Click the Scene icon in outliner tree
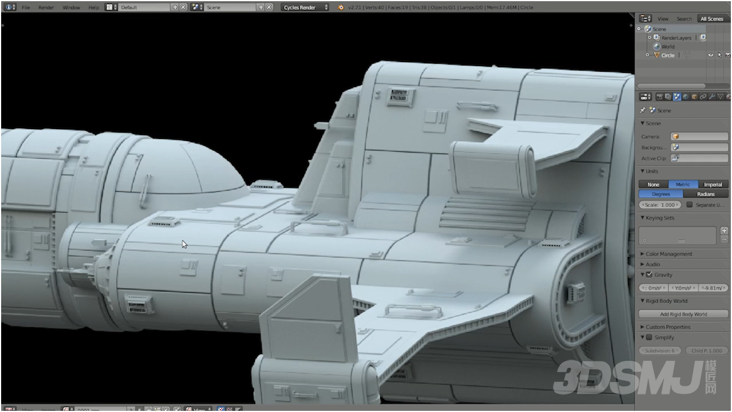The height and width of the screenshot is (412, 732). (x=648, y=29)
